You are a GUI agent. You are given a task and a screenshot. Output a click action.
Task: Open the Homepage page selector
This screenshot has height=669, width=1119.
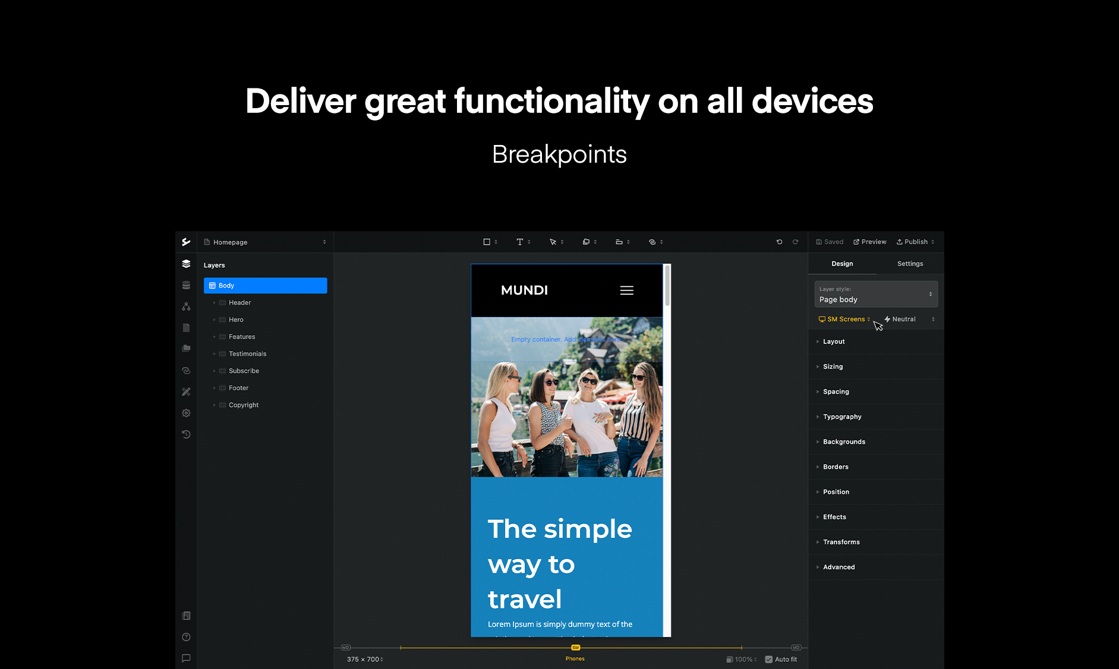click(x=265, y=242)
